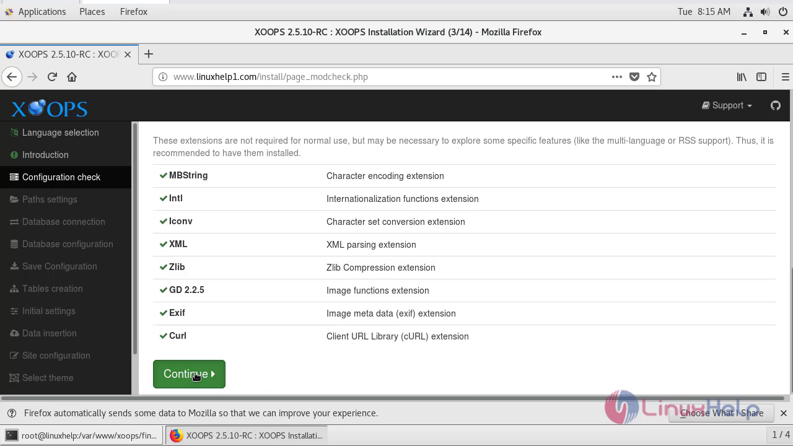Open the power icon in top panel
Viewport: 793px width, 446px height.
click(782, 12)
